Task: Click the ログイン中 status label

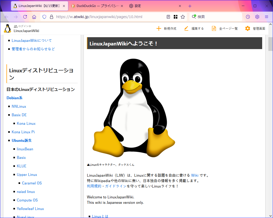Action: [25, 26]
